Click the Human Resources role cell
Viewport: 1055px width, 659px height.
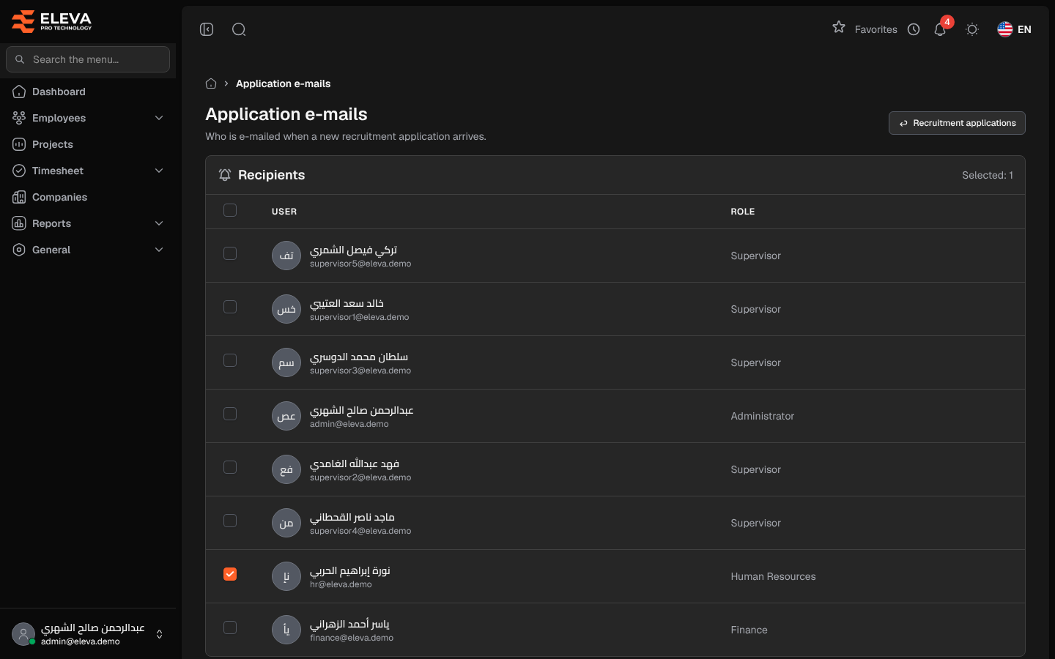tap(773, 576)
